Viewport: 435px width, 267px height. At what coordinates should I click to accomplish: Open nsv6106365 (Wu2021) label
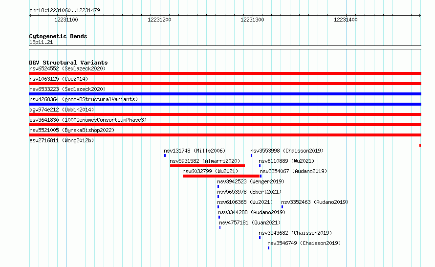245,202
